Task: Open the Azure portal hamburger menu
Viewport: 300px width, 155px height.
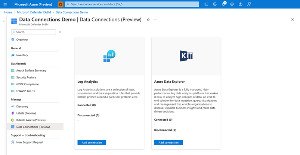Action: click(x=5, y=4)
